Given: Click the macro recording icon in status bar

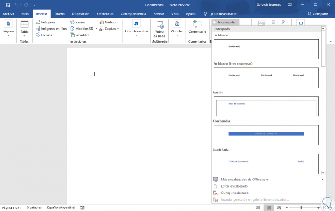Looking at the screenshot, I should (82, 207).
